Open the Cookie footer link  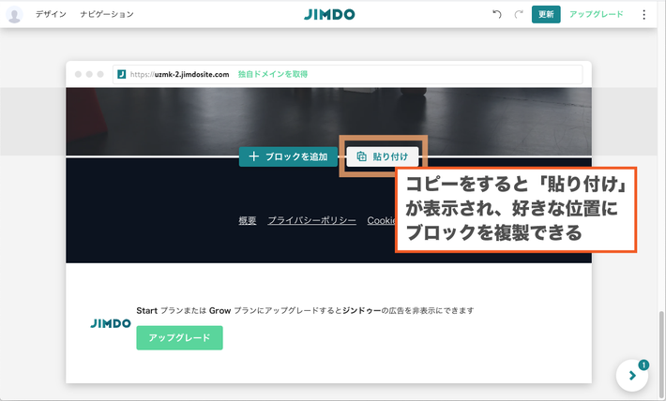coord(382,221)
